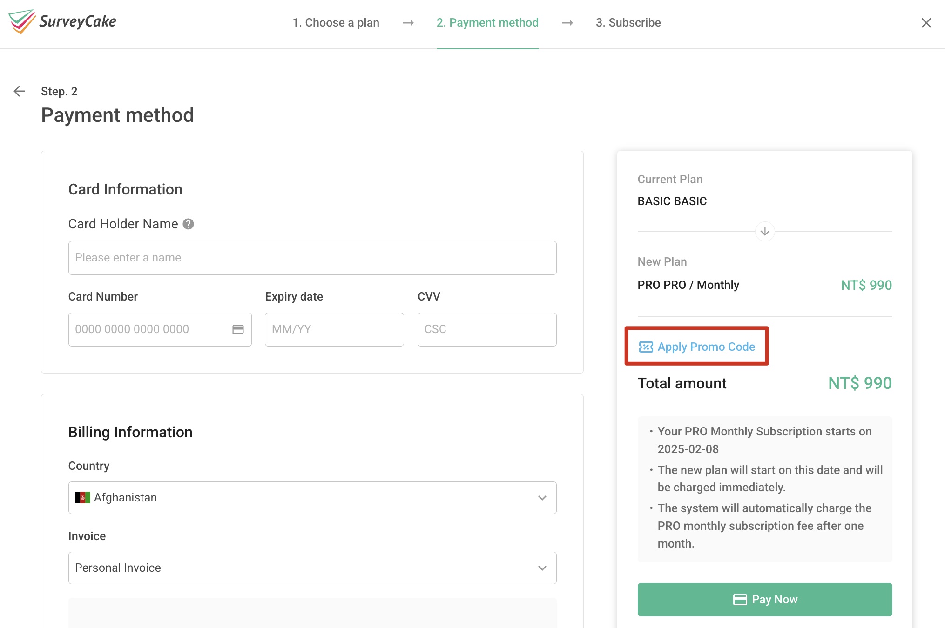The image size is (945, 628).
Task: Go to the Choose a plan step
Action: tap(336, 23)
